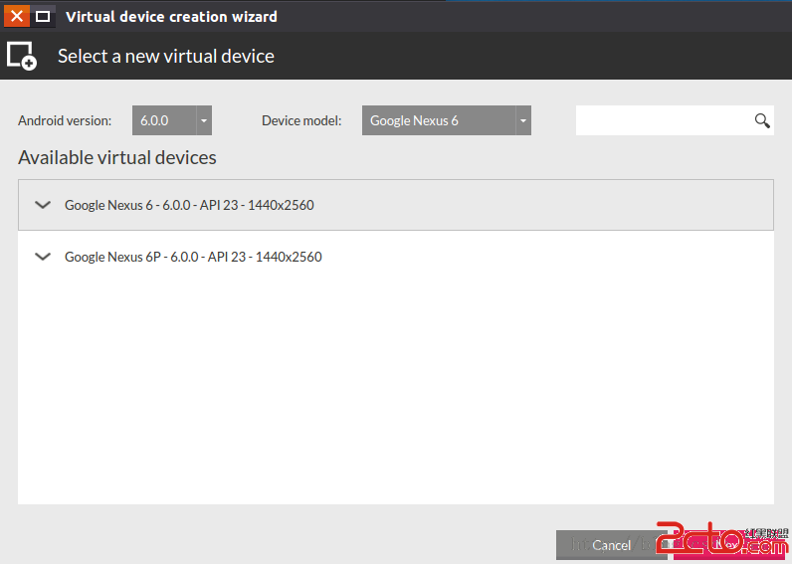Expand the Google Nexus 6P row chevron
The height and width of the screenshot is (564, 792).
point(43,257)
